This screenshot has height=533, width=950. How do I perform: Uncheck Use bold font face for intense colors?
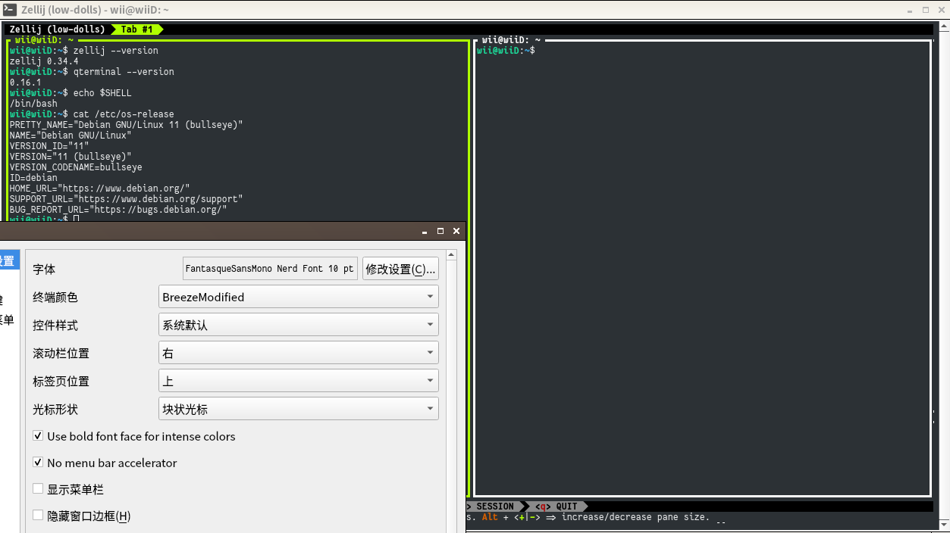[37, 435]
